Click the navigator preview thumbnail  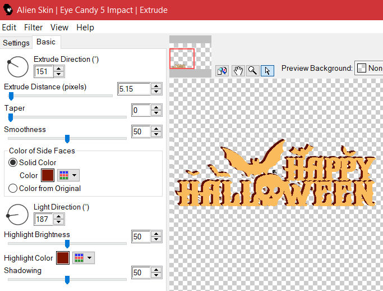(182, 59)
